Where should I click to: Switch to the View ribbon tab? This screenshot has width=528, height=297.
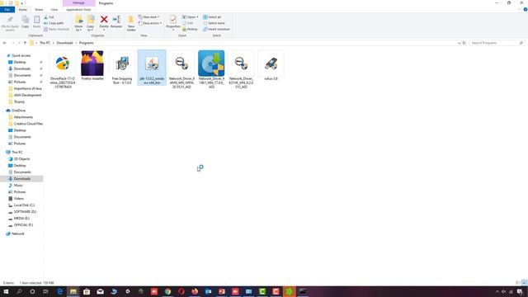point(54,10)
